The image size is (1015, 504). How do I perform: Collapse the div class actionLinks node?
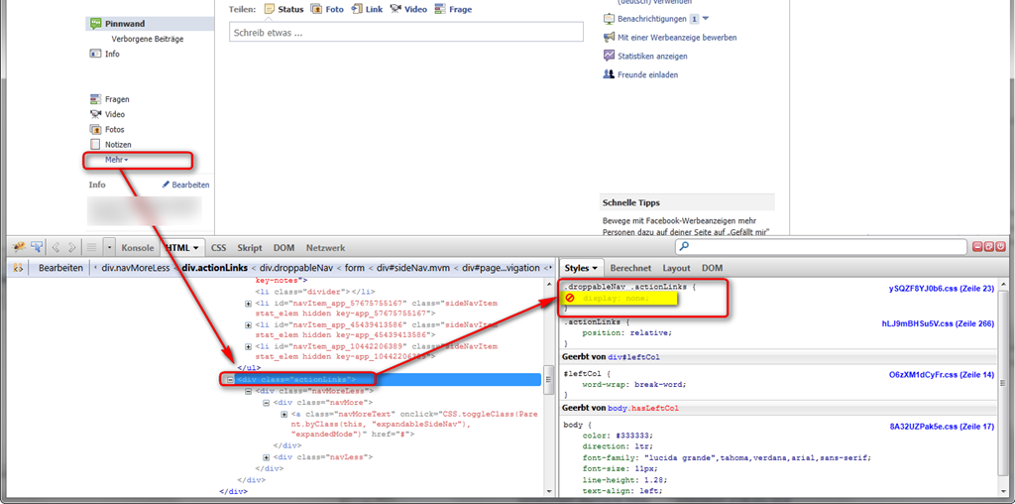pyautogui.click(x=229, y=379)
